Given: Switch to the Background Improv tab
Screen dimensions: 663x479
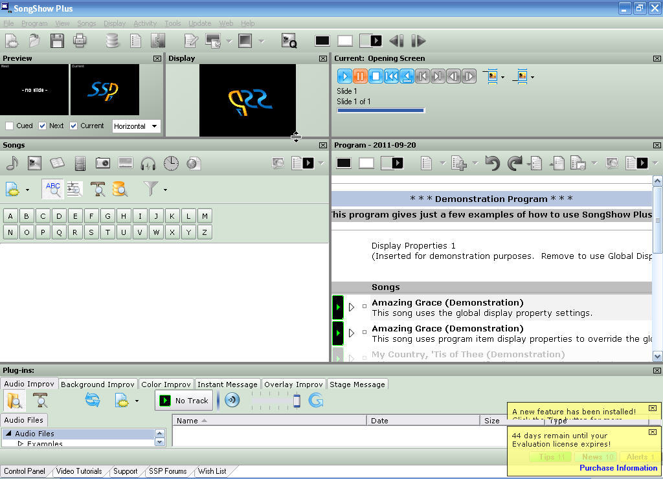Looking at the screenshot, I should pyautogui.click(x=98, y=384).
